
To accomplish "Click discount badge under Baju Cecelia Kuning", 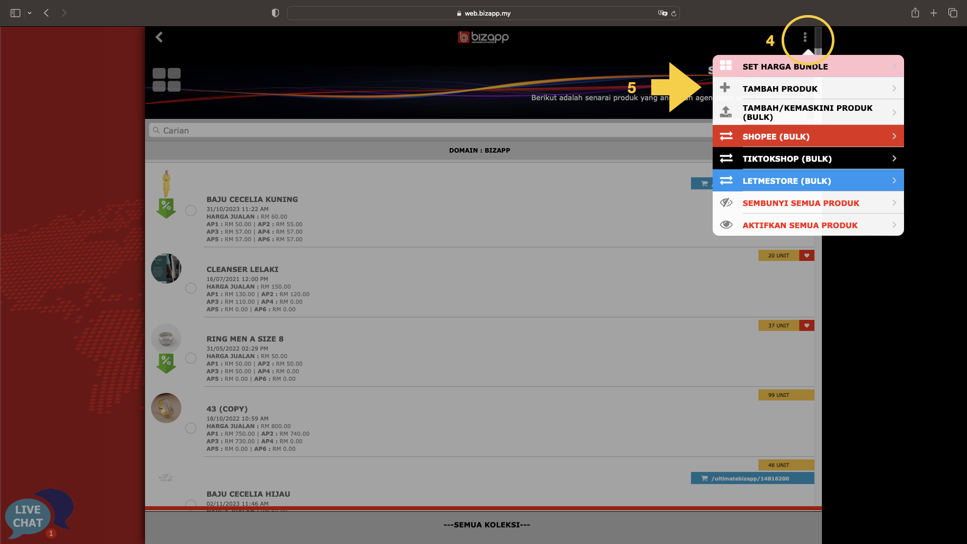I will pyautogui.click(x=166, y=208).
